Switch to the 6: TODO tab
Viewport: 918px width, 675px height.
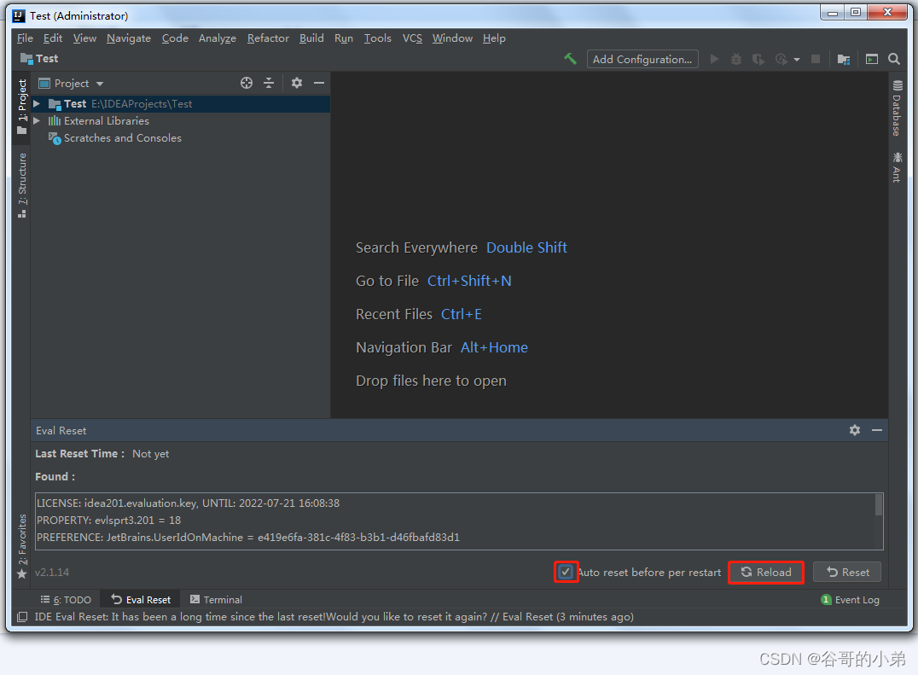coord(66,600)
